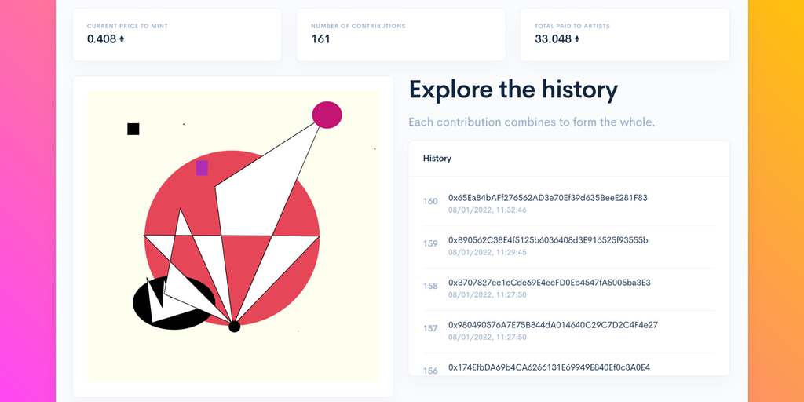Open contribution address starting 0xB90562
The image size is (804, 402).
click(547, 240)
